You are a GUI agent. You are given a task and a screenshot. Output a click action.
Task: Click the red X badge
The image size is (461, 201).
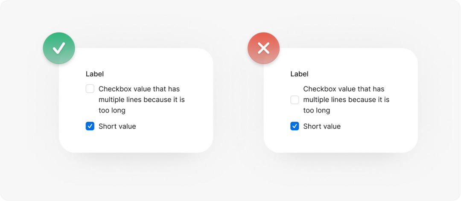coord(264,48)
